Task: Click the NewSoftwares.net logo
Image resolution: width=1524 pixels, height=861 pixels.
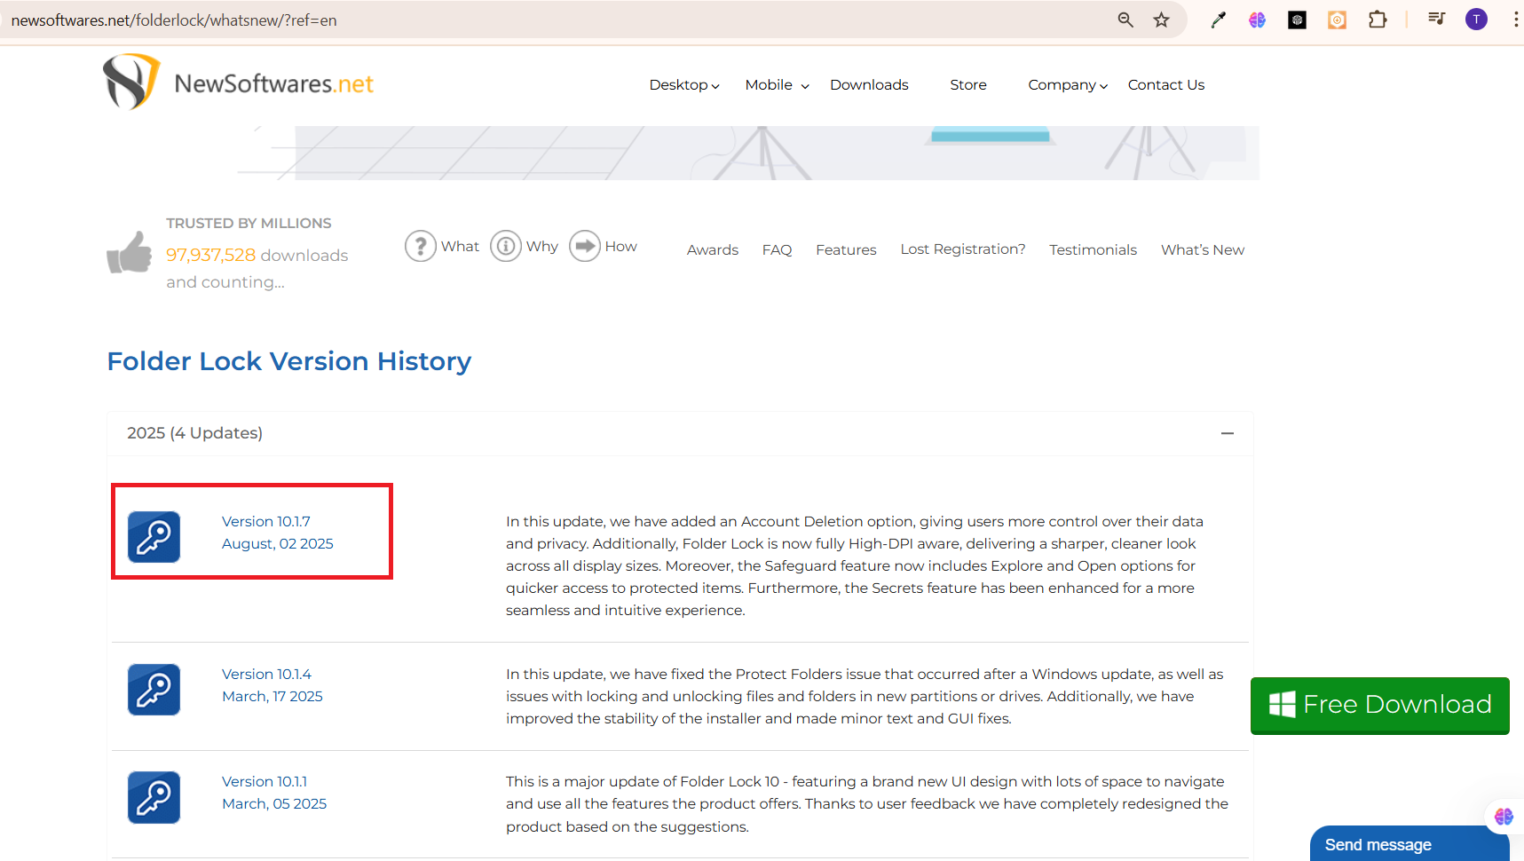Action: (238, 83)
